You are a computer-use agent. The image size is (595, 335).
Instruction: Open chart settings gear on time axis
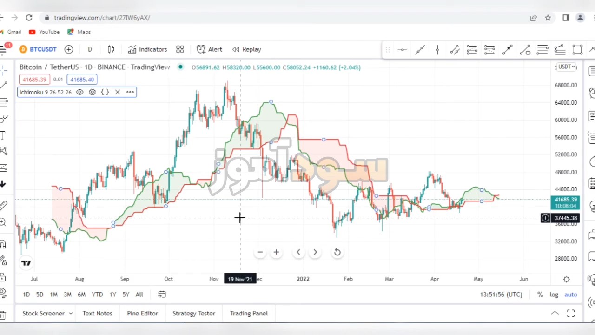coord(567,279)
